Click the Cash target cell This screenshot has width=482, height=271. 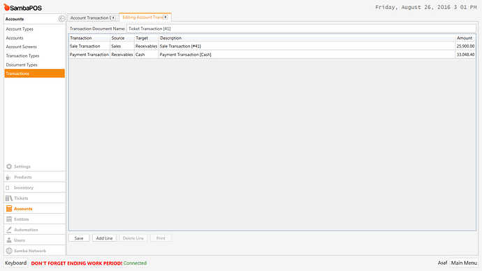[146, 54]
